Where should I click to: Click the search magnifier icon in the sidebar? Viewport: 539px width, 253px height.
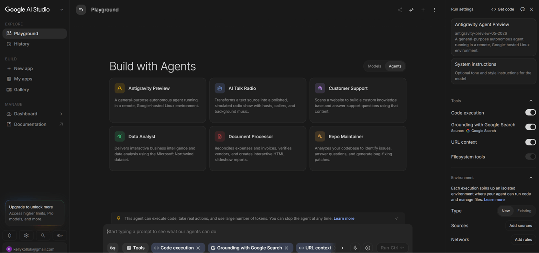pos(43,235)
